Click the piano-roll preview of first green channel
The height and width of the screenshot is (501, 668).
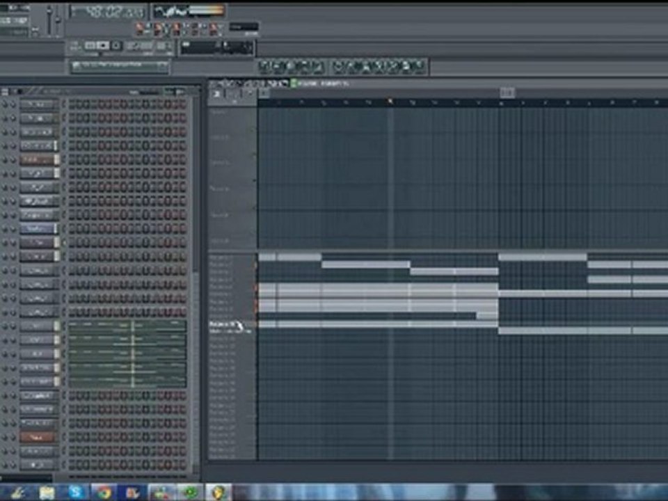pyautogui.click(x=127, y=326)
